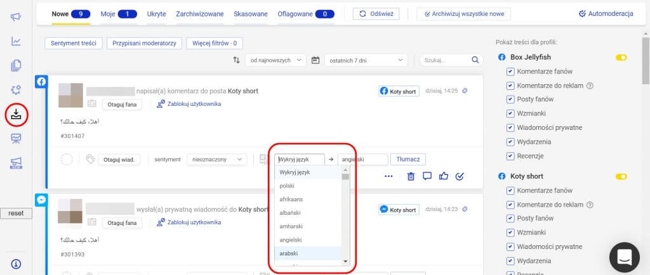Toggle the Koty short profile switch
The width and height of the screenshot is (650, 275).
point(621,177)
